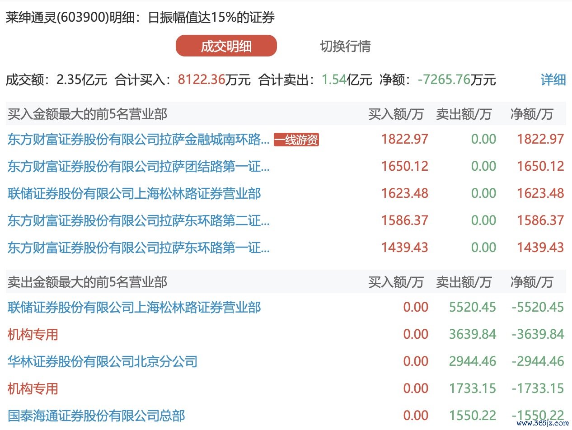Switch to the 切换行情 tab
The width and height of the screenshot is (572, 430).
pyautogui.click(x=345, y=46)
